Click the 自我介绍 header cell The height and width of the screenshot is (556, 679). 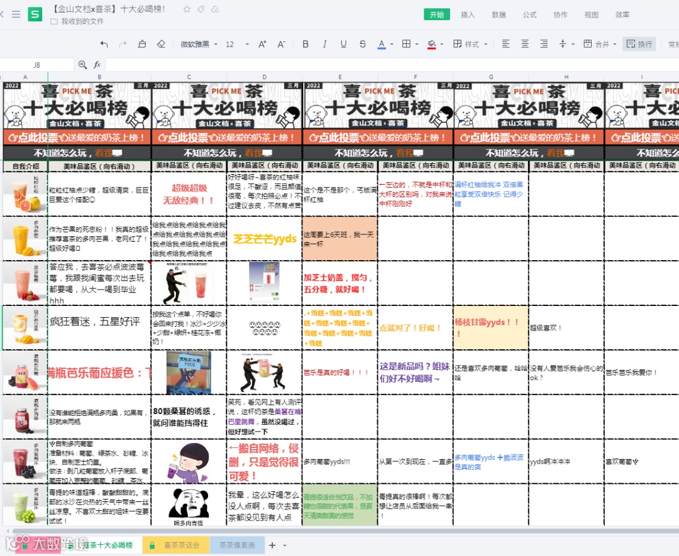26,166
